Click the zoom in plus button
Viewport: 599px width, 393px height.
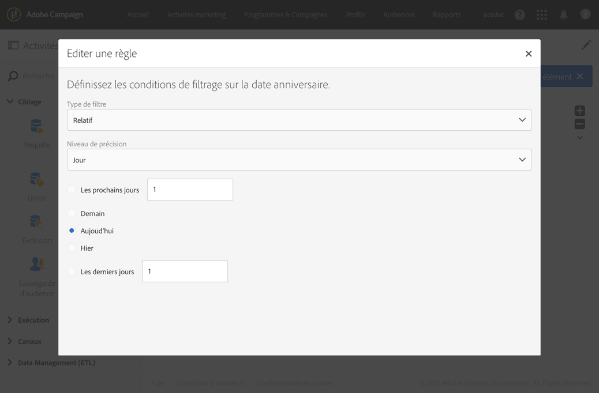coord(579,111)
